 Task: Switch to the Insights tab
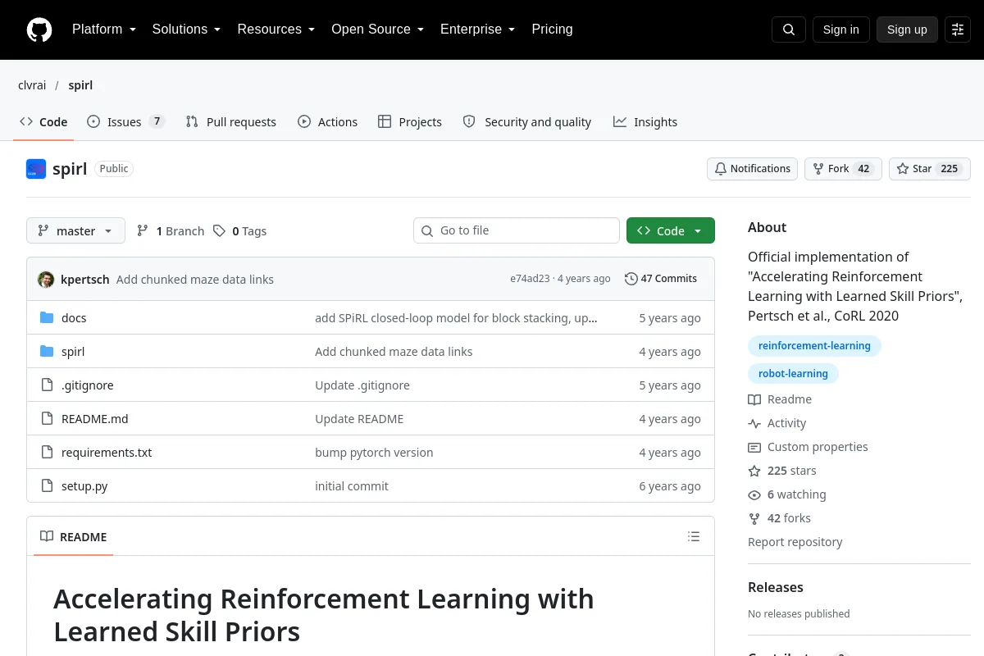pyautogui.click(x=645, y=122)
